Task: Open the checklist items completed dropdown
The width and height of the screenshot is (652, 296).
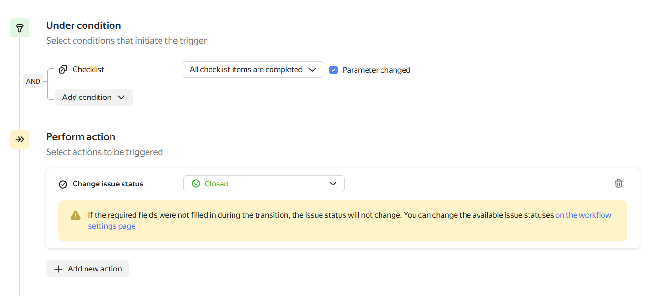Action: [x=253, y=70]
